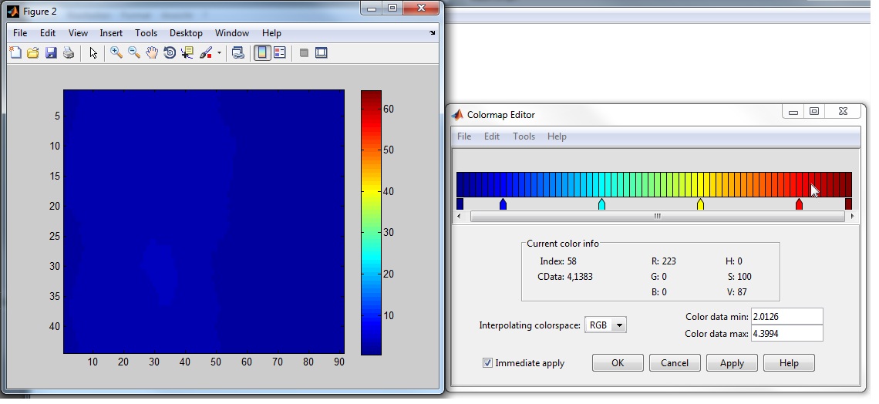Expand the Brush tool color dropdown arrow
The image size is (879, 404).
219,54
